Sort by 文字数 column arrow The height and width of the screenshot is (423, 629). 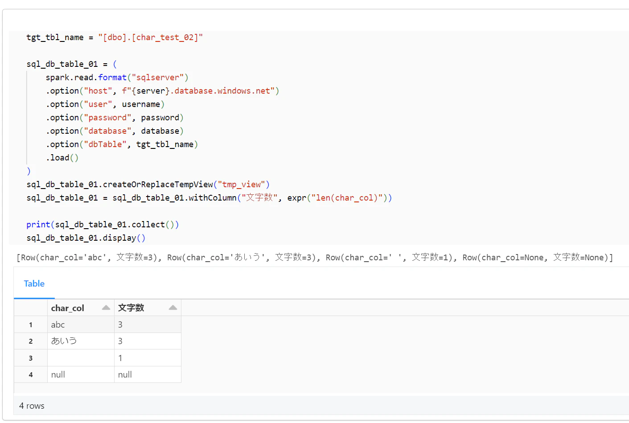coord(173,308)
